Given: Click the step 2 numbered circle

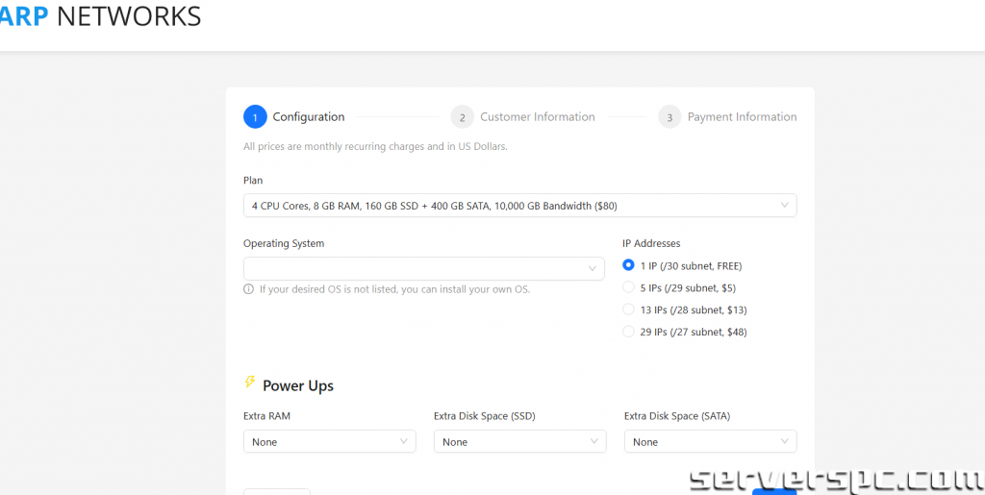Looking at the screenshot, I should pyautogui.click(x=462, y=117).
